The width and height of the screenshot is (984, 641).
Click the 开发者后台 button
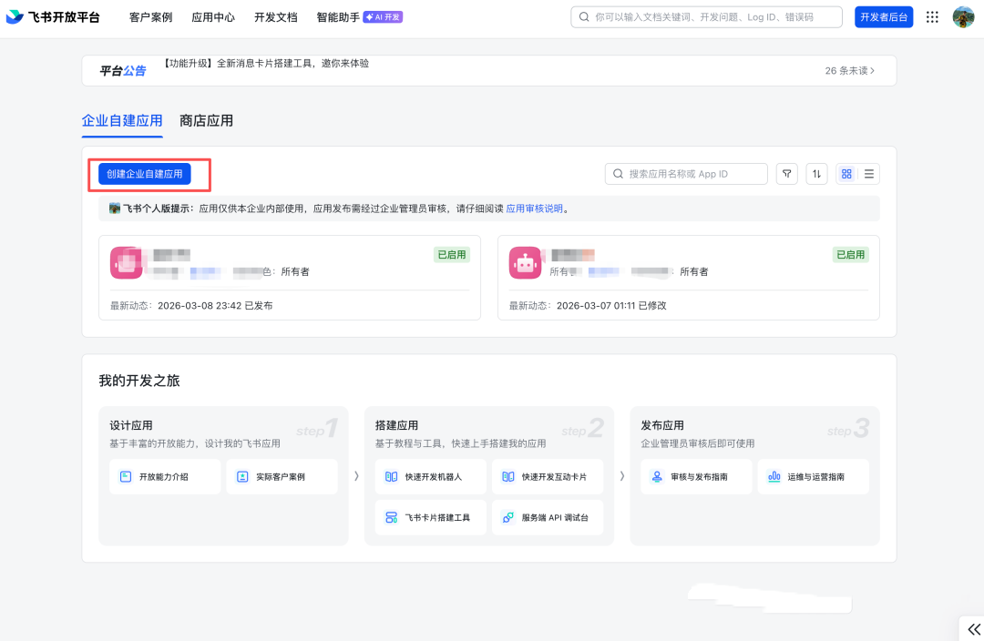(x=883, y=17)
